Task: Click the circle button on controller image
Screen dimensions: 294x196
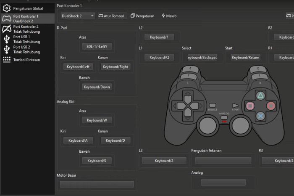Action: coord(271,106)
